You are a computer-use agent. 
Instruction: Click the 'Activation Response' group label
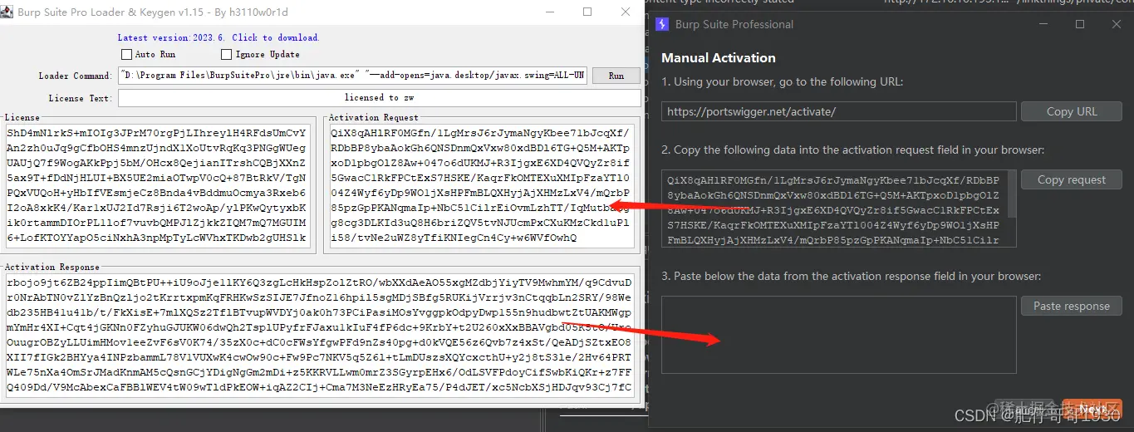tap(52, 268)
